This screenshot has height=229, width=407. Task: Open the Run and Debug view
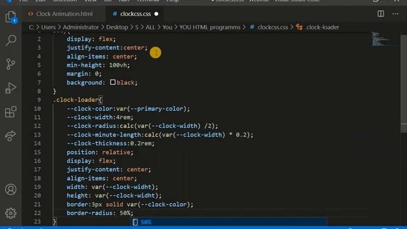pos(11,88)
